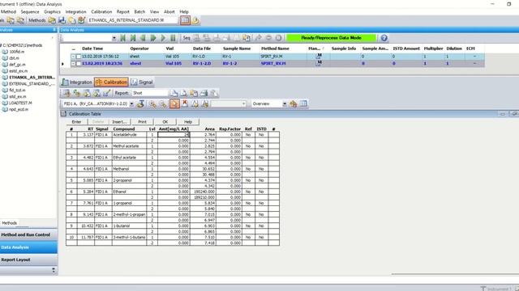Click the blue help question mark icon

click(x=384, y=38)
